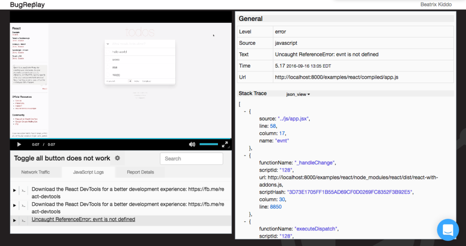Select the app.js Url value

(x=336, y=77)
